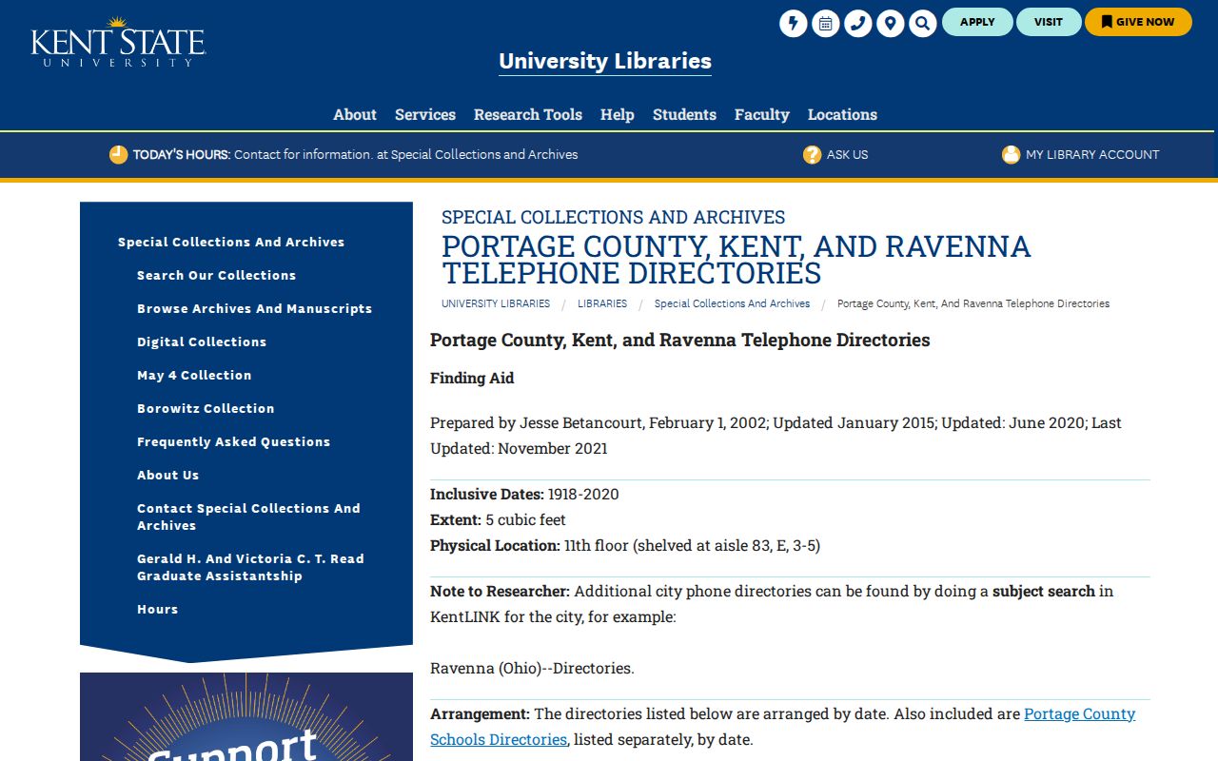Click the Give Now button
The height and width of the screenshot is (761, 1218).
click(1138, 22)
